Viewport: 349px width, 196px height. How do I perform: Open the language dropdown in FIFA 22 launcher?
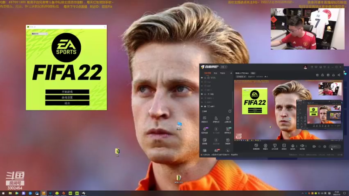40,34
